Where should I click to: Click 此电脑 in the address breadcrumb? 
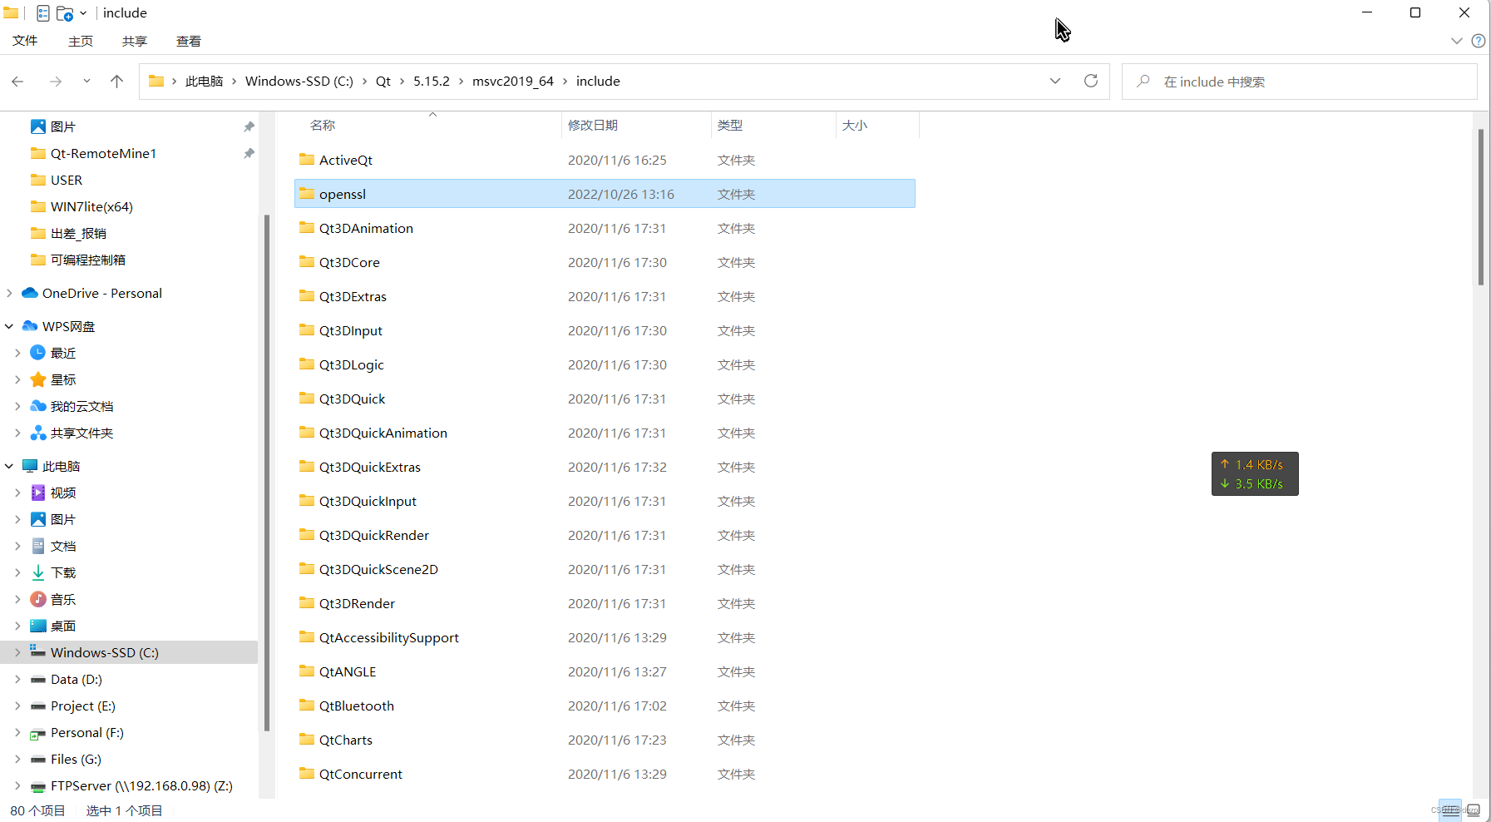click(204, 82)
